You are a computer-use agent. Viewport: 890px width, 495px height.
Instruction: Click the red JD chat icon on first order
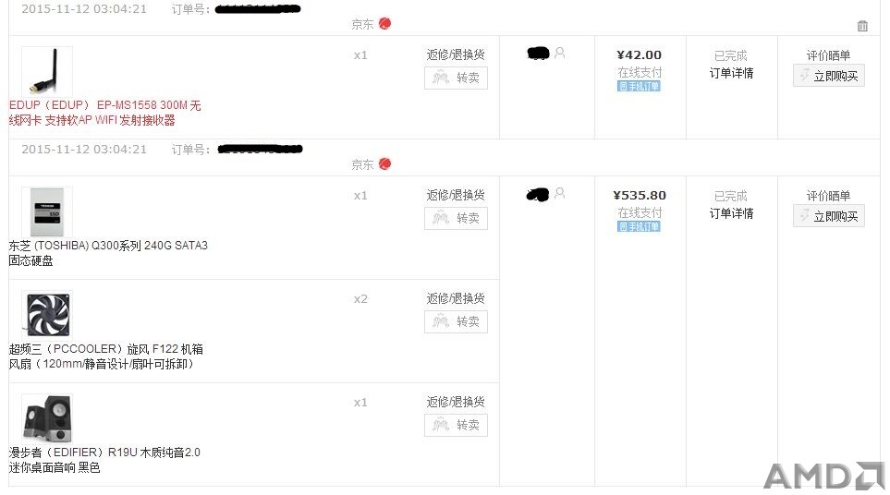click(x=384, y=24)
